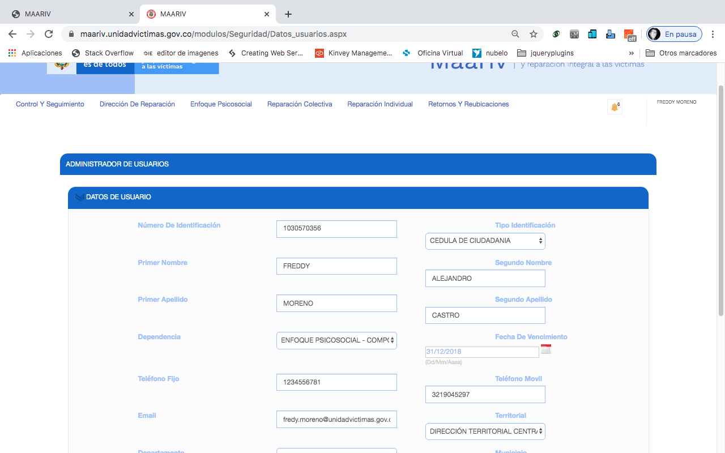Open Aplicaciones apps grid bookmark
This screenshot has width=725, height=453.
click(x=35, y=53)
